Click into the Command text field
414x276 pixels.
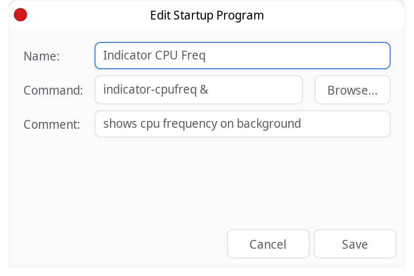pos(199,90)
